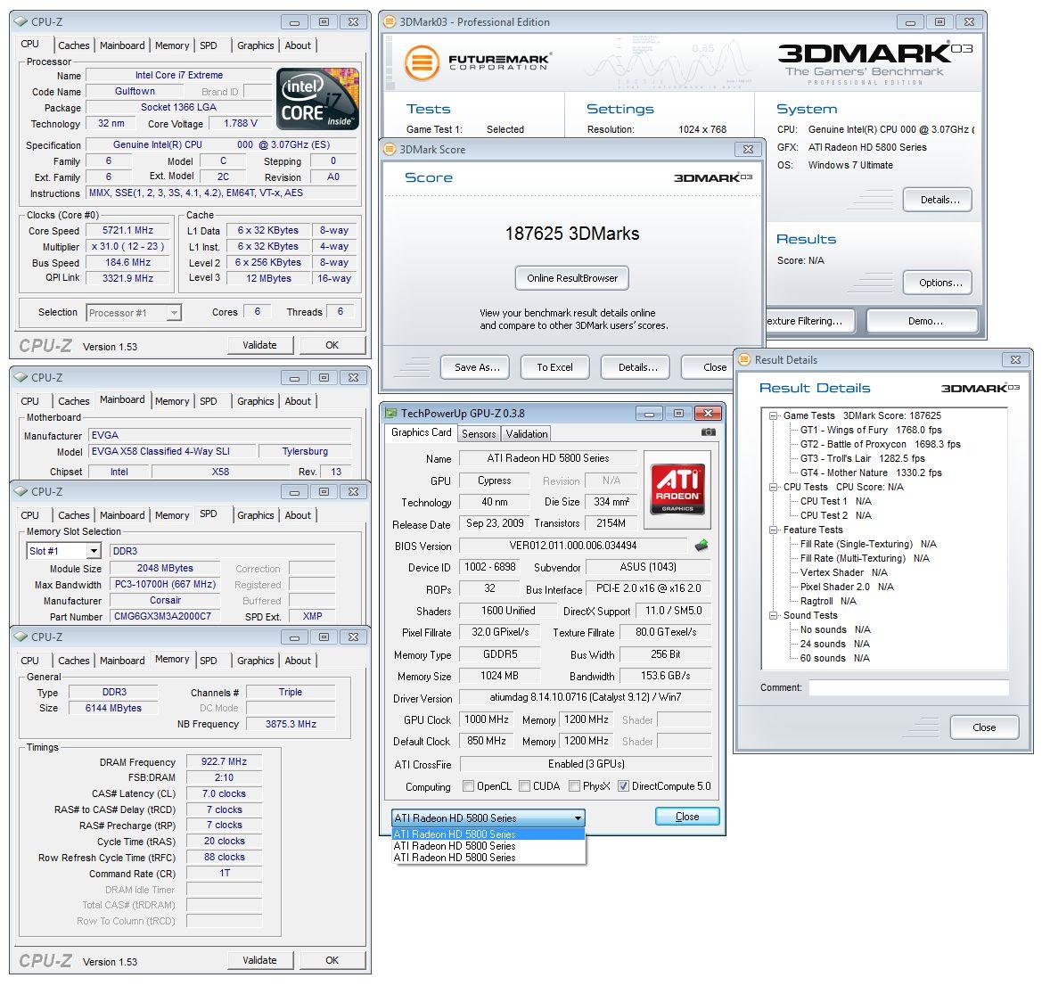The height and width of the screenshot is (986, 1042).
Task: Select GT1 - Wings of Fury tree row
Action: pyautogui.click(x=871, y=431)
